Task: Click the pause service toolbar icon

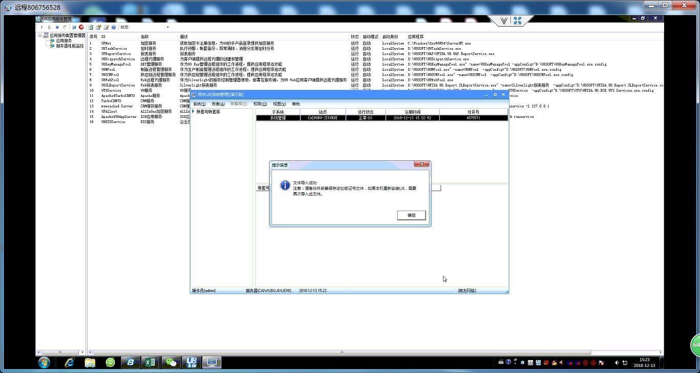Action: point(49,27)
